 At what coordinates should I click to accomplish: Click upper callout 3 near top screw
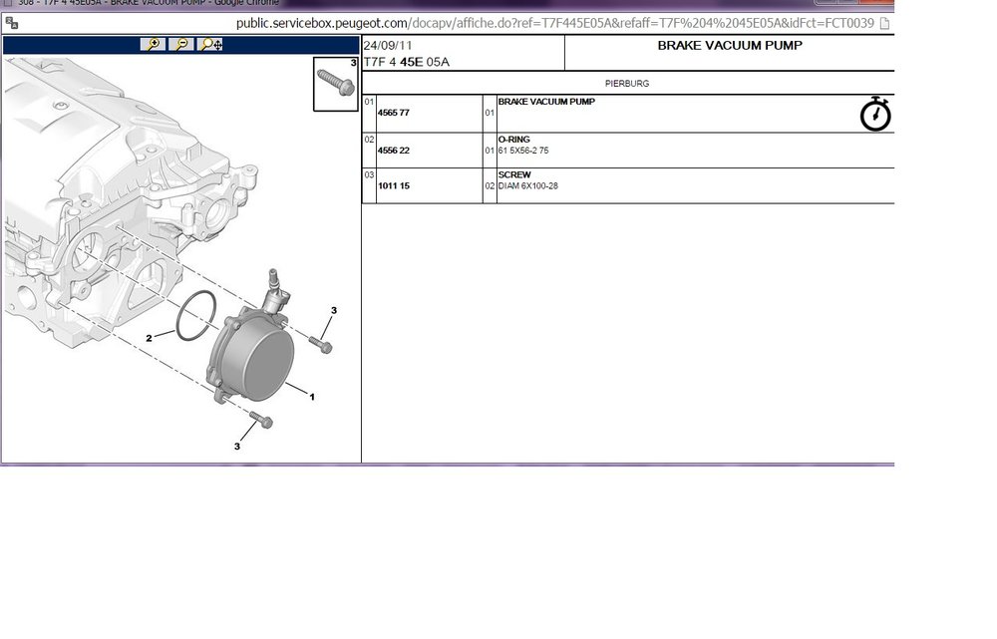pos(334,310)
